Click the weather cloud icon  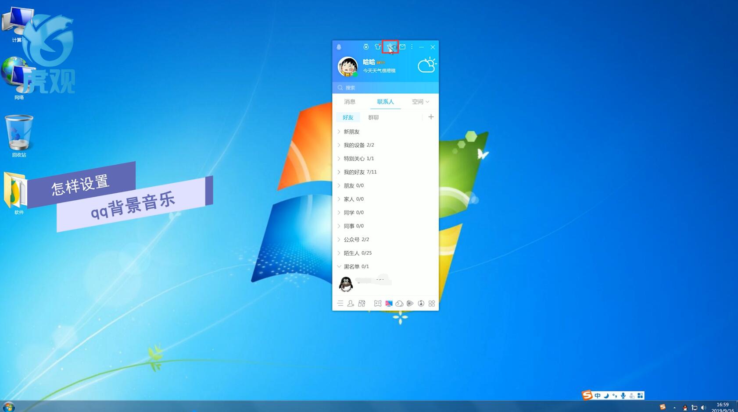click(x=427, y=65)
